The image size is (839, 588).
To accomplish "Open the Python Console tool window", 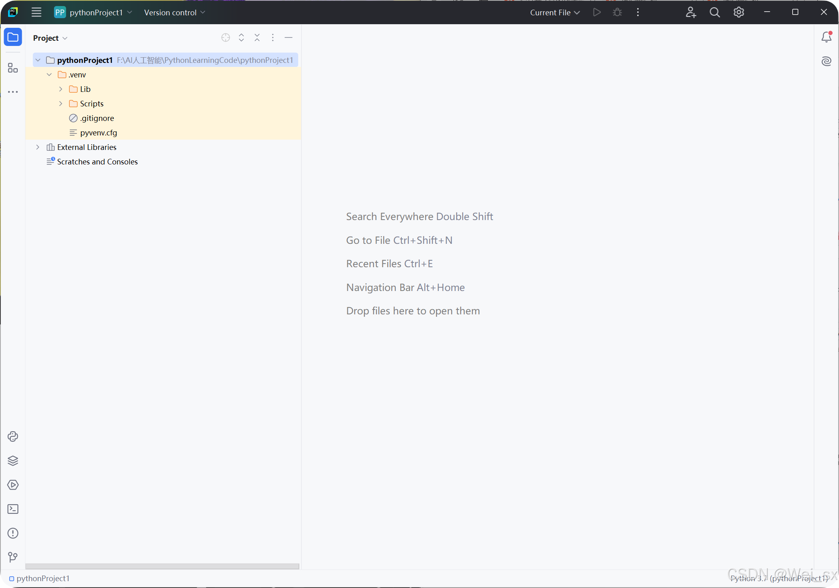I will point(12,436).
